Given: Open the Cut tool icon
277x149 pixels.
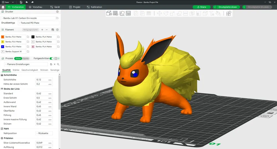Looking at the screenshot, I should (x=186, y=13).
